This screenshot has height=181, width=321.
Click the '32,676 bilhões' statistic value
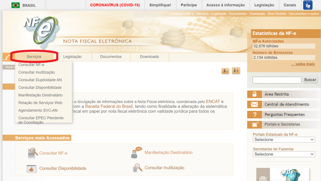coord(266,46)
